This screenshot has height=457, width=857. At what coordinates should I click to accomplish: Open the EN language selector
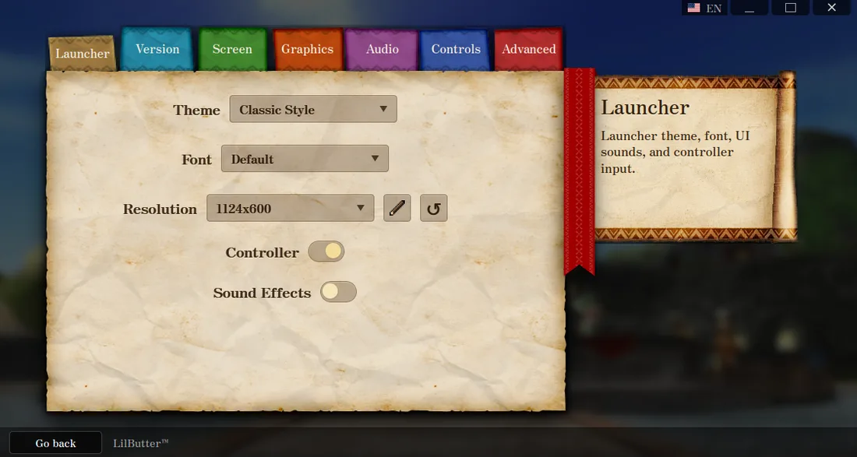pyautogui.click(x=704, y=8)
